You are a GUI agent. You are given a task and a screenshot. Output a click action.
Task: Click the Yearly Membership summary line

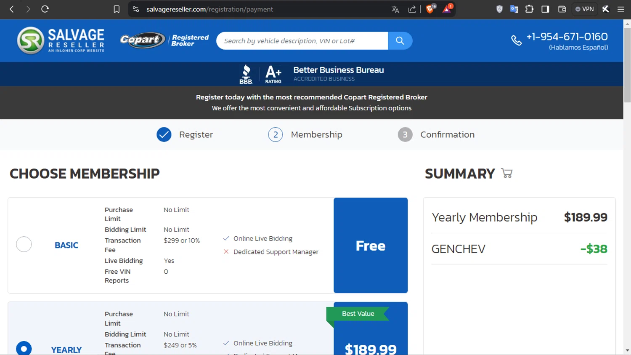(x=520, y=217)
